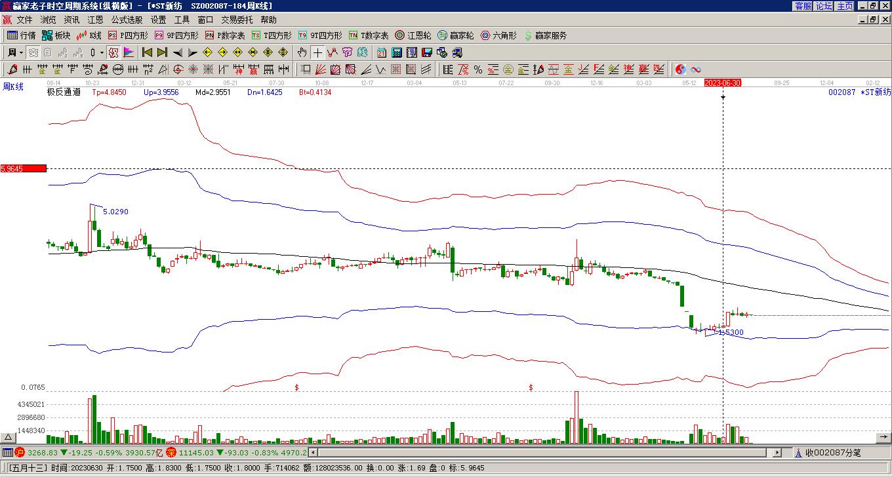Click the Bt=0.4134 indicator value
The height and width of the screenshot is (477, 892).
315,92
